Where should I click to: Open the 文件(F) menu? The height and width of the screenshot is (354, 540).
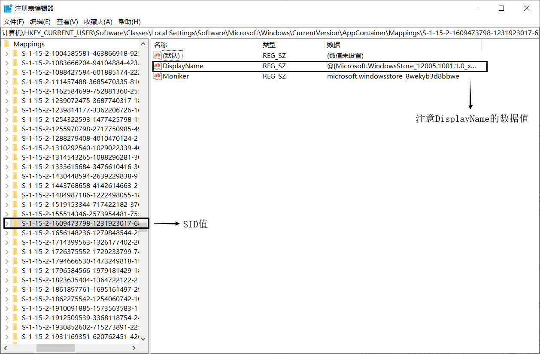14,22
